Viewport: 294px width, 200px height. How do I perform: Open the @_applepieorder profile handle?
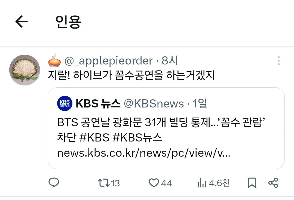(109, 61)
